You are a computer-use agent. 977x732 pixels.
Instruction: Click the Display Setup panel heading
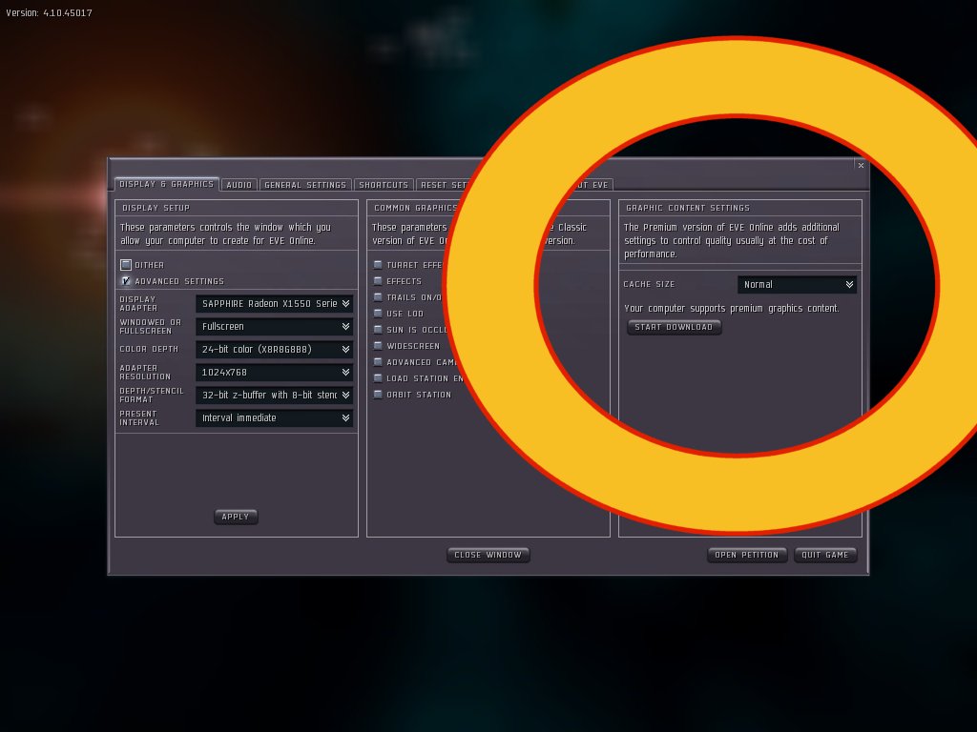(156, 208)
